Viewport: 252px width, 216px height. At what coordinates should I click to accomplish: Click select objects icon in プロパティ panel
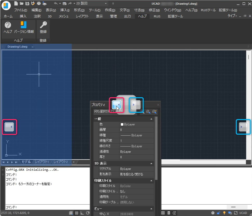point(148,112)
